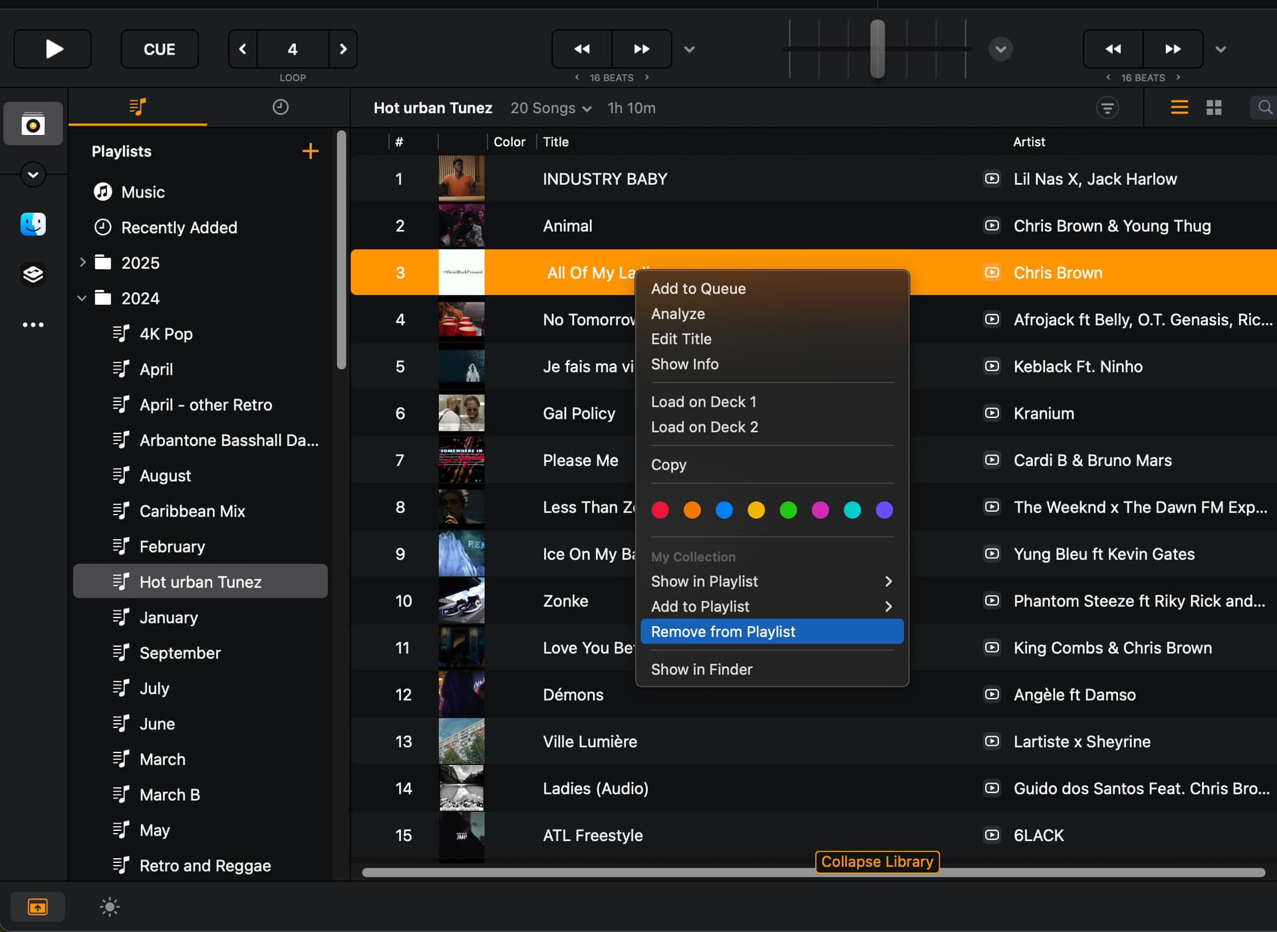
Task: Click the filter icon in library header
Action: [x=1107, y=108]
